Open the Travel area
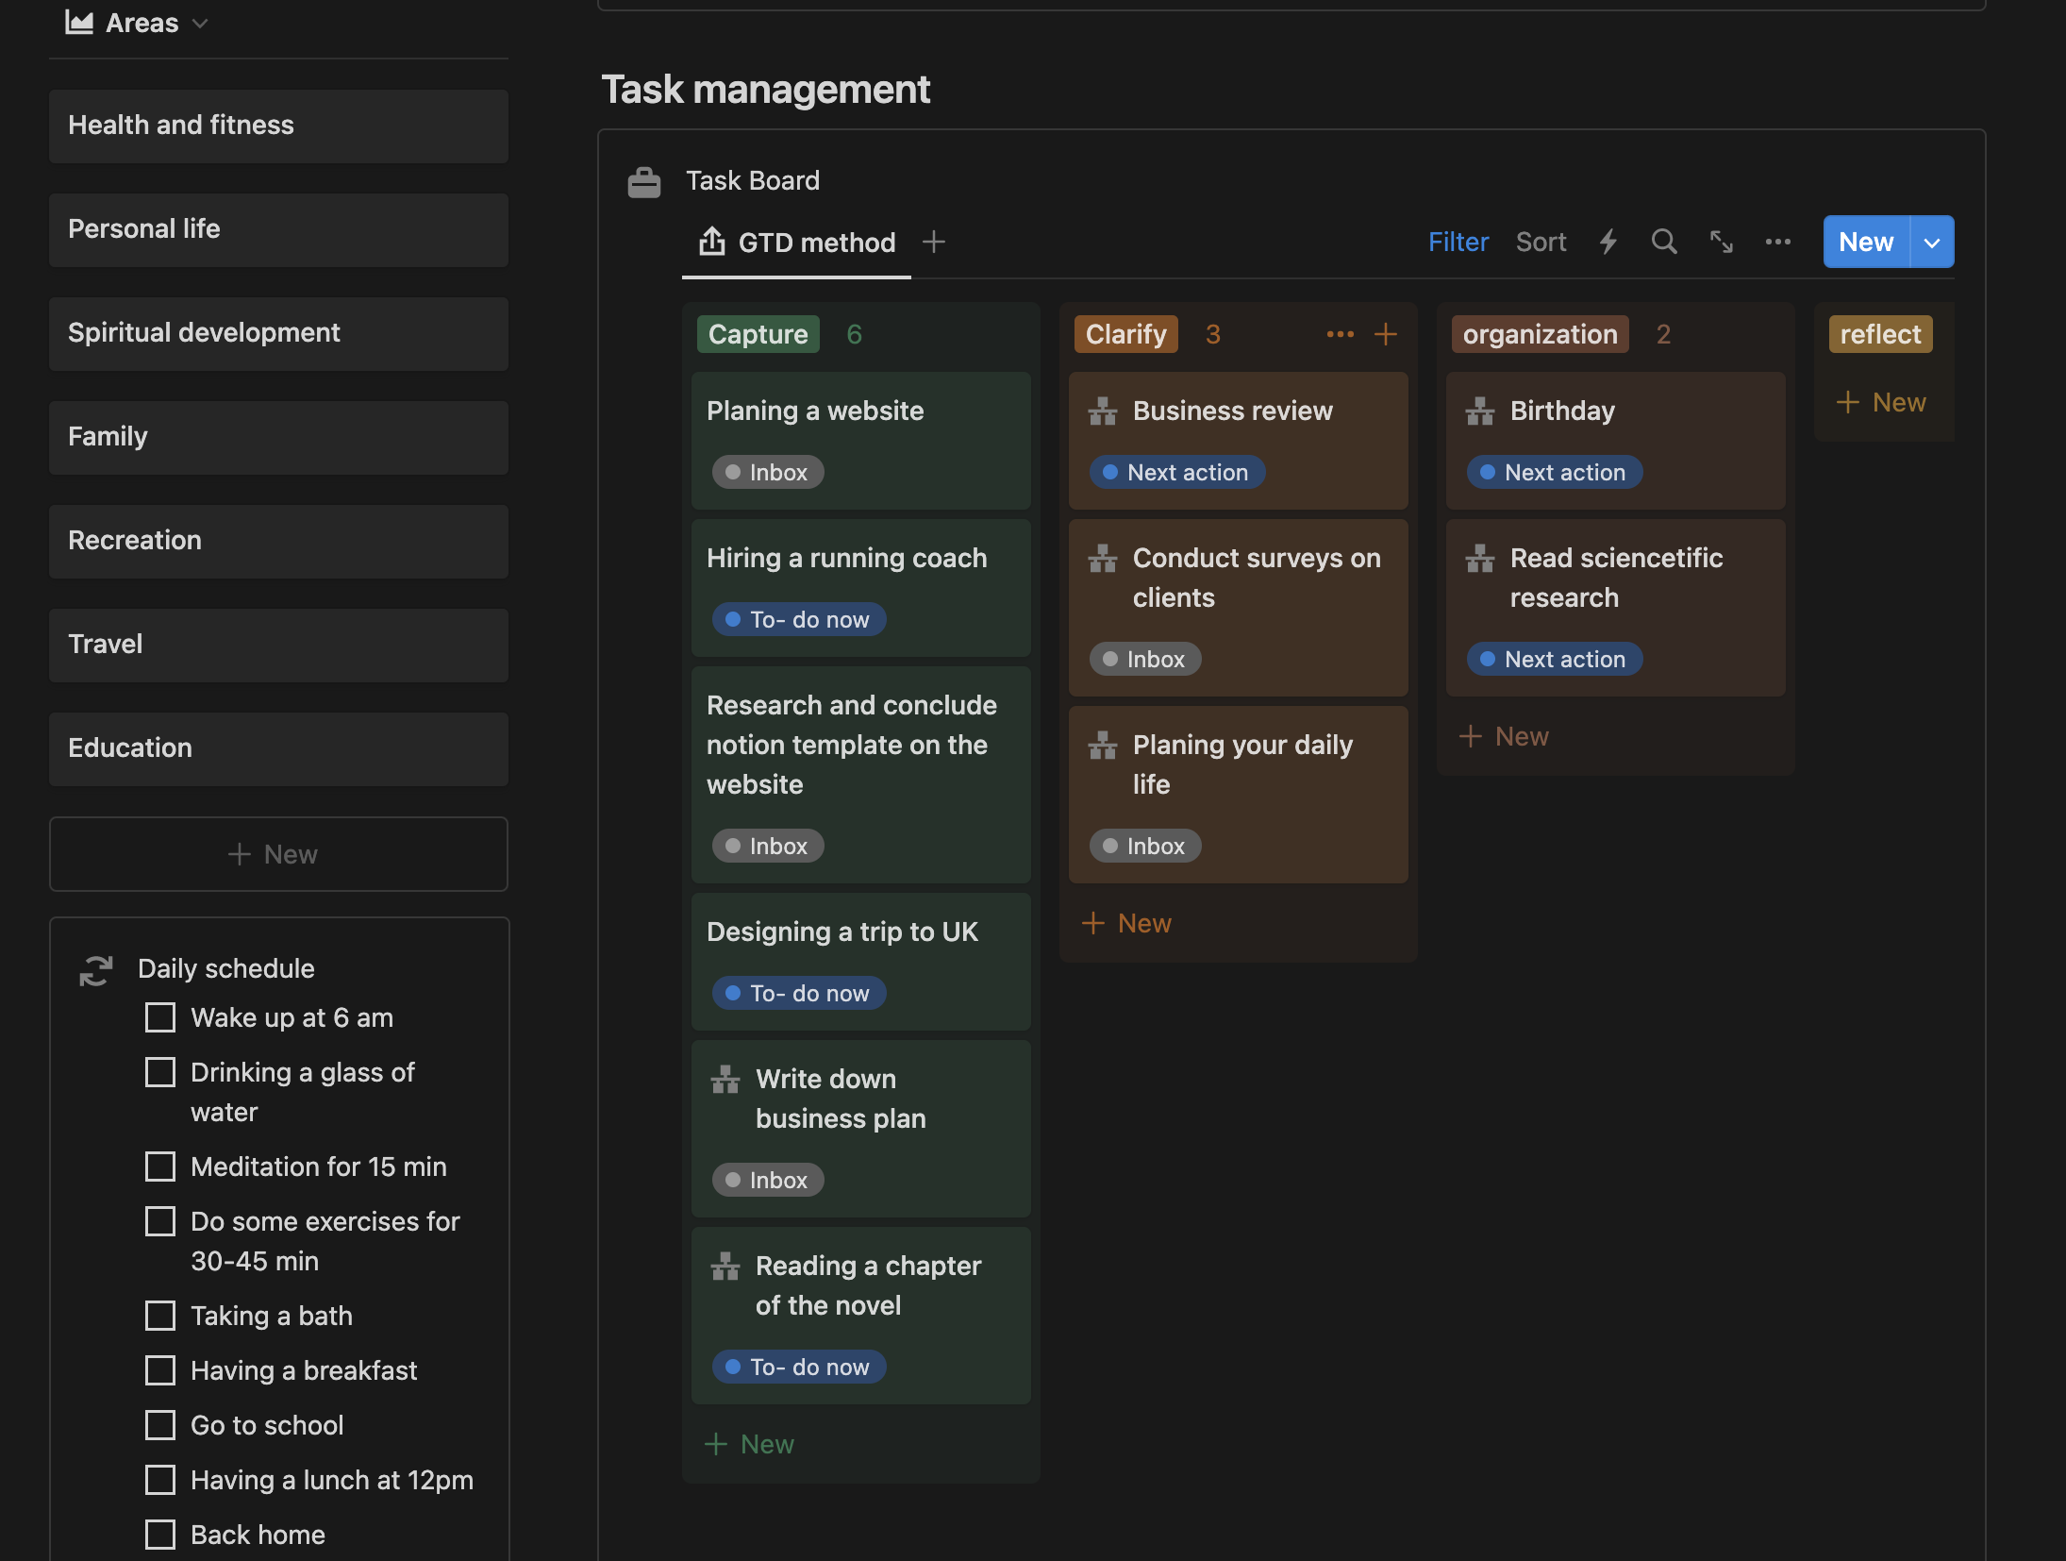Viewport: 2066px width, 1561px height. point(278,645)
